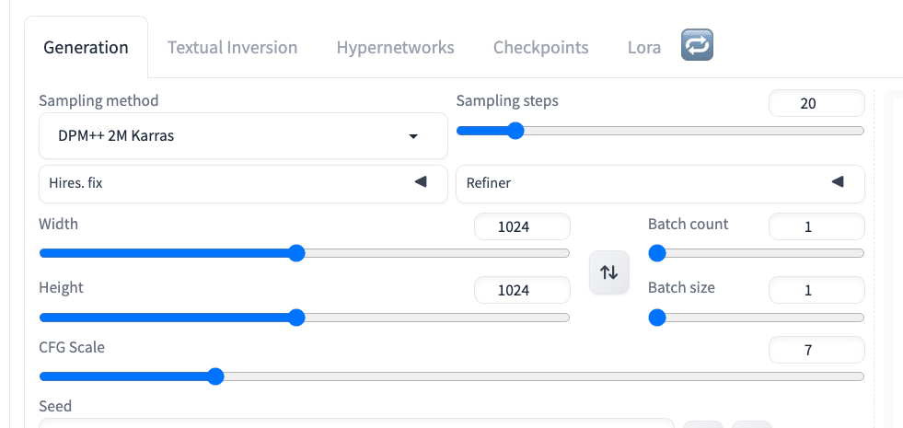Screen dimensions: 903x428
Task: Go to the Lora tab
Action: coord(643,48)
